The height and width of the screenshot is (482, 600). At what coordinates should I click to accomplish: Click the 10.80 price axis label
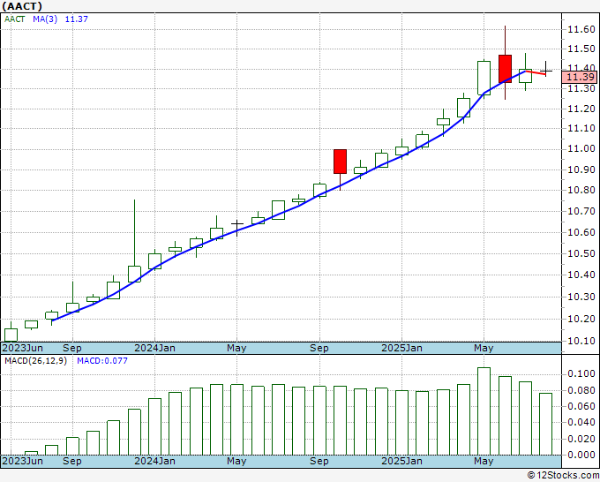(581, 190)
